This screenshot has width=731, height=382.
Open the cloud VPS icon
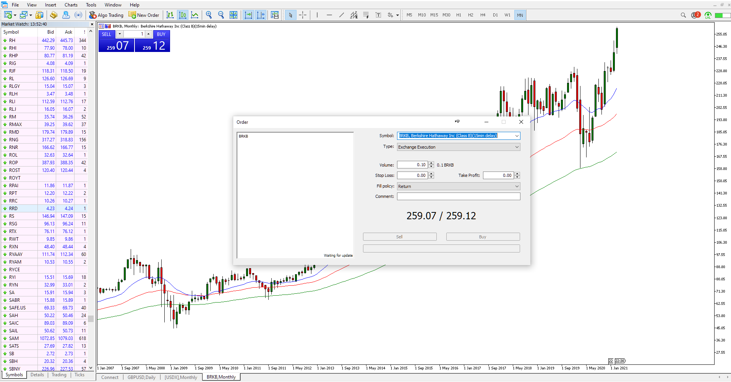pos(66,15)
